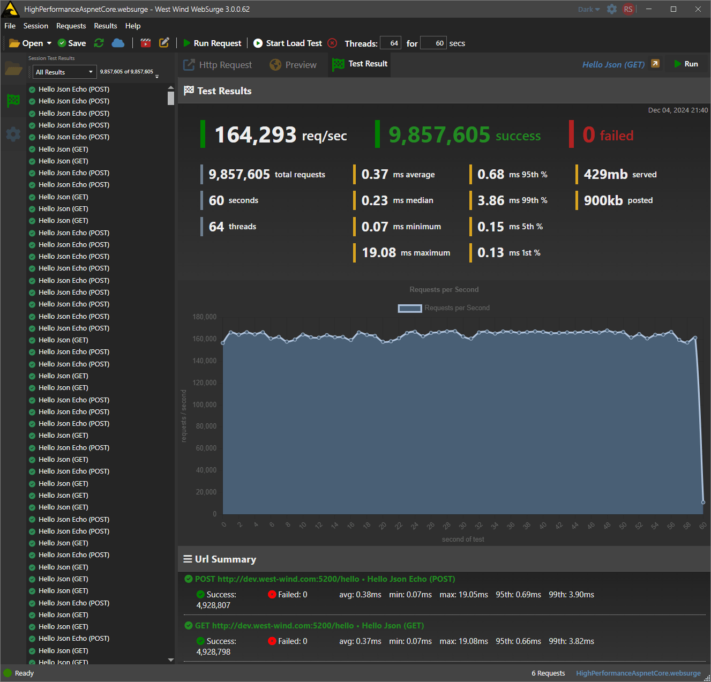Screen dimensions: 711x682
Task: Click the 9,857,605 of 9,857,605 counter
Action: pyautogui.click(x=126, y=71)
